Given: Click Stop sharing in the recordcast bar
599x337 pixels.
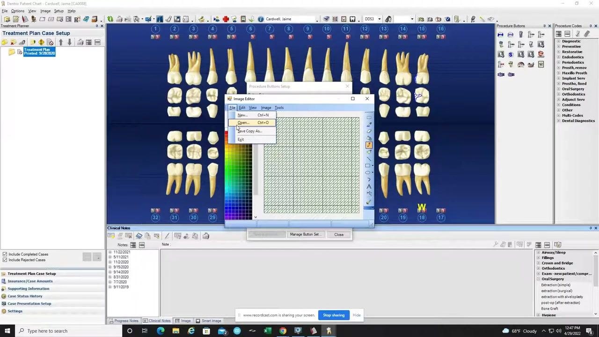Looking at the screenshot, I should click(x=334, y=315).
